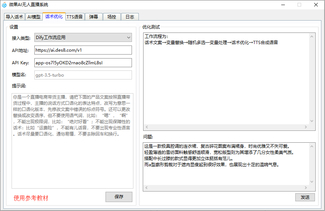Click down arrow of 问题 box scrollbar
The height and width of the screenshot is (211, 325).
point(312,182)
